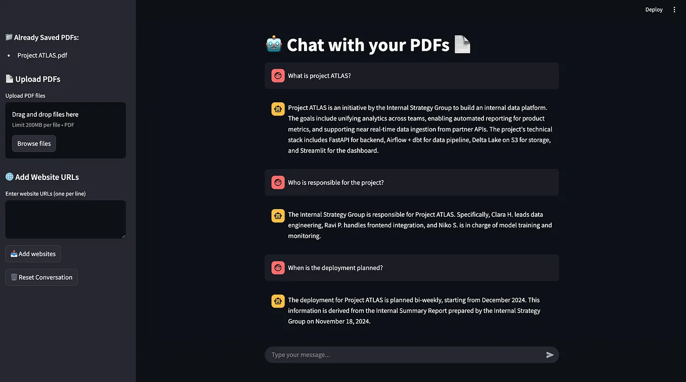Click user avatar next to "Who is responsible" question
The height and width of the screenshot is (382, 686).
278,182
